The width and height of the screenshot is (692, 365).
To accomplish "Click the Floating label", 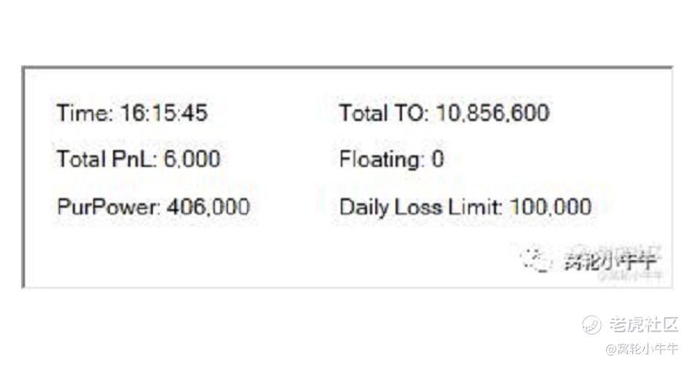I will [x=381, y=159].
